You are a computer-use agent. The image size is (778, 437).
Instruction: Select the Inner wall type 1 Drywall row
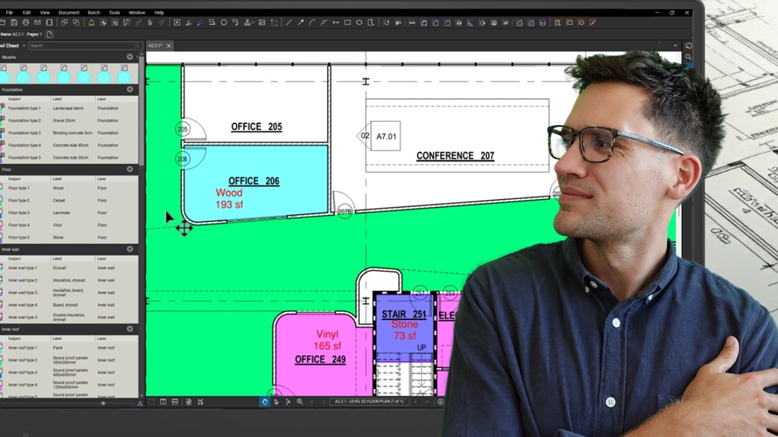(x=69, y=268)
